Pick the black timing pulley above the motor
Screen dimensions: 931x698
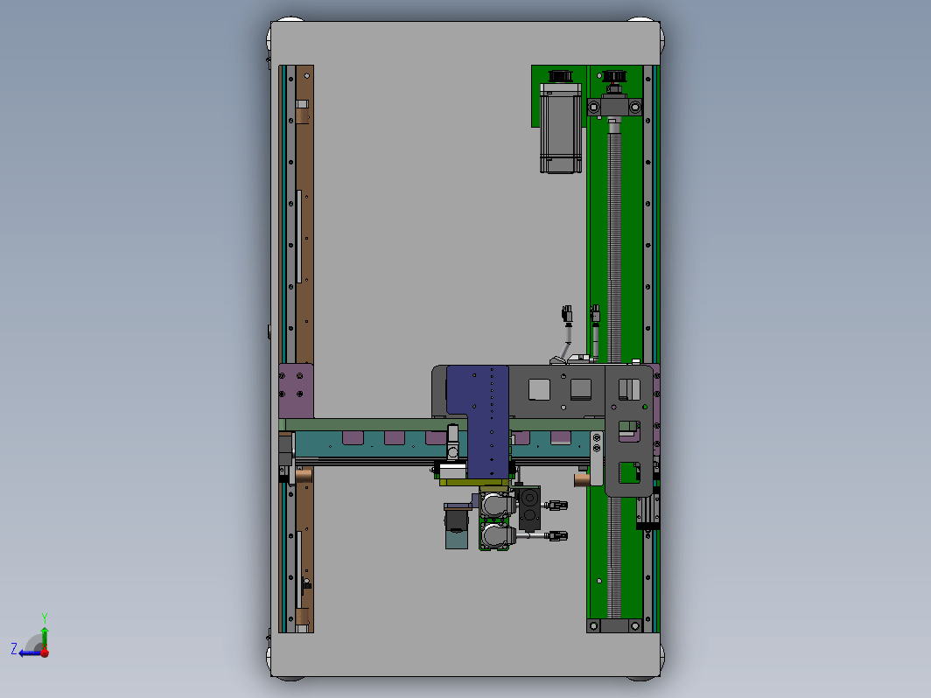(x=560, y=76)
